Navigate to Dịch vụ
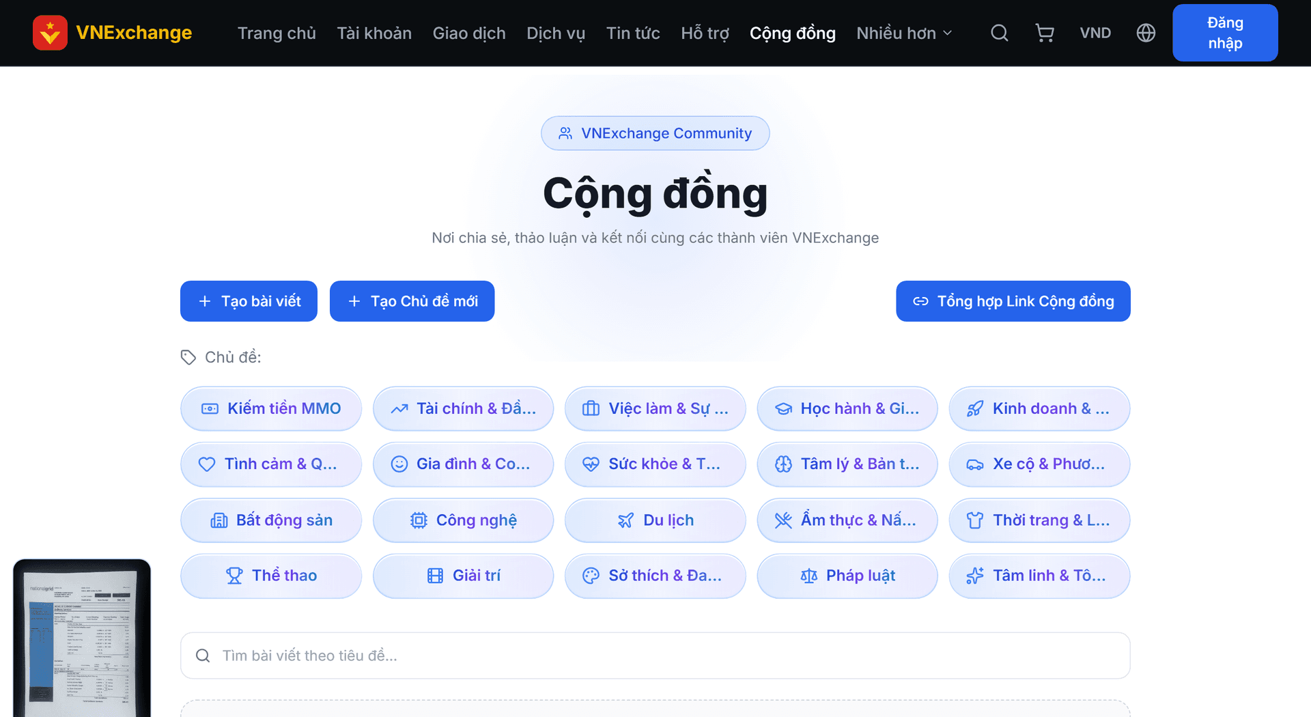The height and width of the screenshot is (717, 1311). [x=556, y=33]
